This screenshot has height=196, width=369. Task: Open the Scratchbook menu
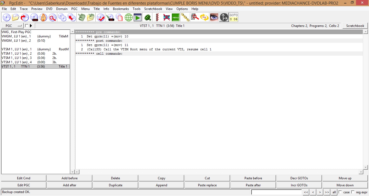click(x=153, y=9)
